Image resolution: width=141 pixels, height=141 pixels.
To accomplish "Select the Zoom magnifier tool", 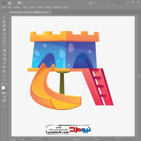I will (x=4, y=80).
